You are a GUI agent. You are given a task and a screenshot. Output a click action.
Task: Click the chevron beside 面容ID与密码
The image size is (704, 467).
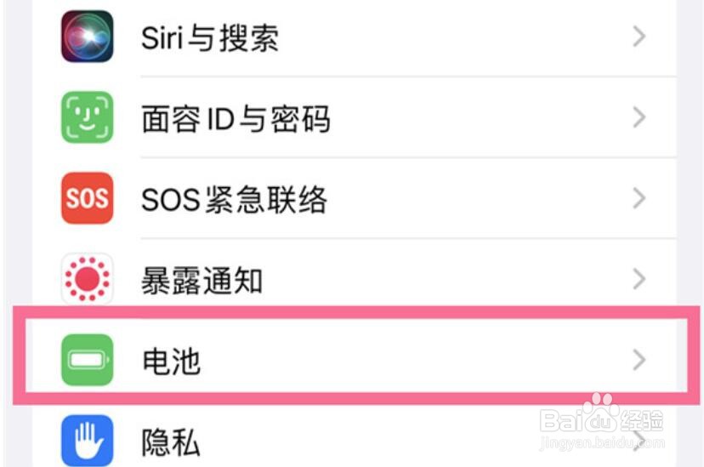[x=639, y=117]
